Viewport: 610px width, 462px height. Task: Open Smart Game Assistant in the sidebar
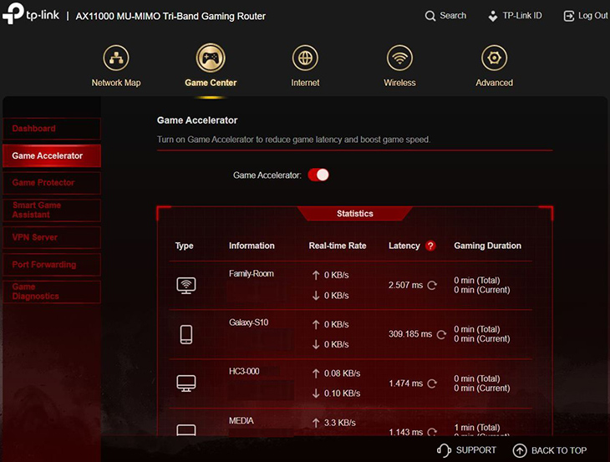[x=52, y=210]
